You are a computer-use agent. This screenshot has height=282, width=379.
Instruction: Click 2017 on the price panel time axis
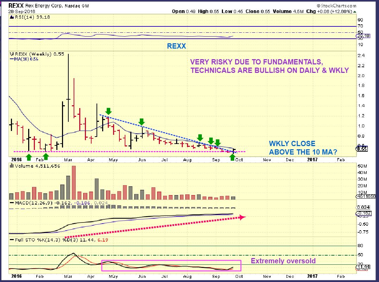[x=312, y=159]
